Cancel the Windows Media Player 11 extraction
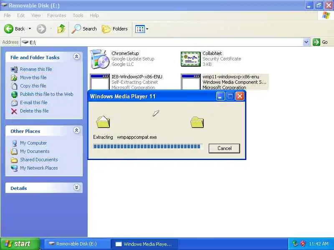334x250 pixels. 224,148
